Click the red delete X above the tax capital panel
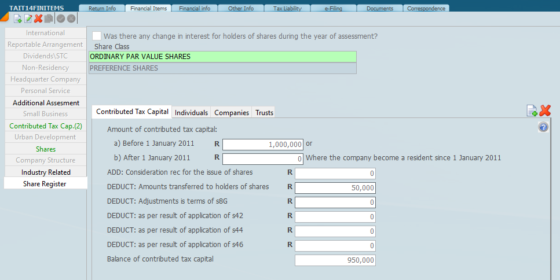The height and width of the screenshot is (280, 560). (545, 110)
